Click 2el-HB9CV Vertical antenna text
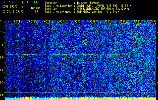Screen dimensions: 158x100 click(98, 12)
